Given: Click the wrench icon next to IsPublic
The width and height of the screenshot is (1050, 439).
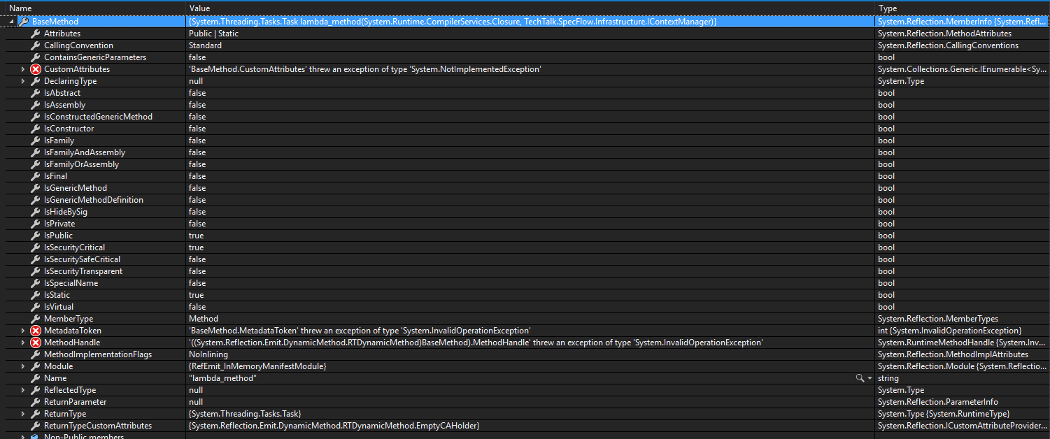Looking at the screenshot, I should [35, 236].
